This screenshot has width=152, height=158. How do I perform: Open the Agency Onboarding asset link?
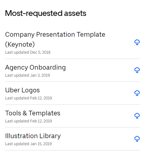pyautogui.click(x=35, y=67)
